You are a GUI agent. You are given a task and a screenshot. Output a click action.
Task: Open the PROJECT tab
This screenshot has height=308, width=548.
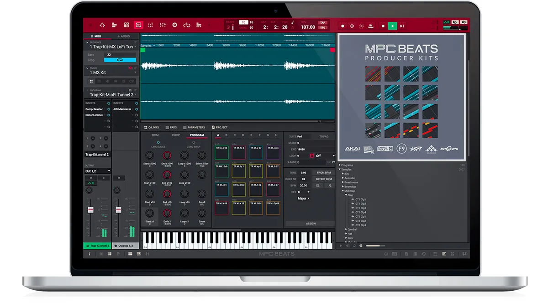pyautogui.click(x=219, y=127)
